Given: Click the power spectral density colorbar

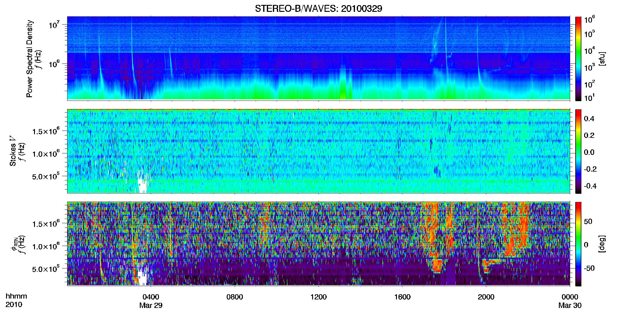Looking at the screenshot, I should 578,59.
